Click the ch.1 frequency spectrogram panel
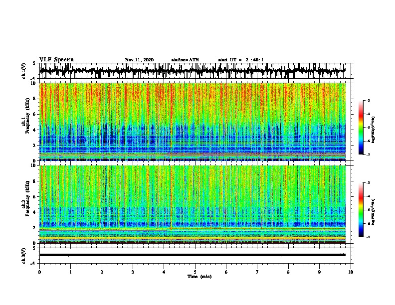This screenshot has height=305, width=395. click(192, 122)
